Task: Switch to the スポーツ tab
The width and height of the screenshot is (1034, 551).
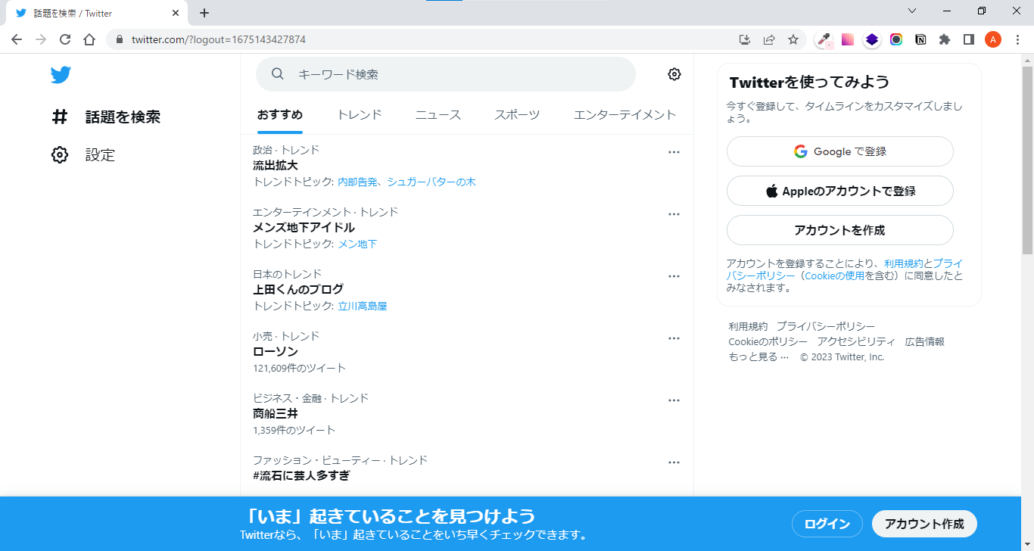Action: click(x=517, y=114)
